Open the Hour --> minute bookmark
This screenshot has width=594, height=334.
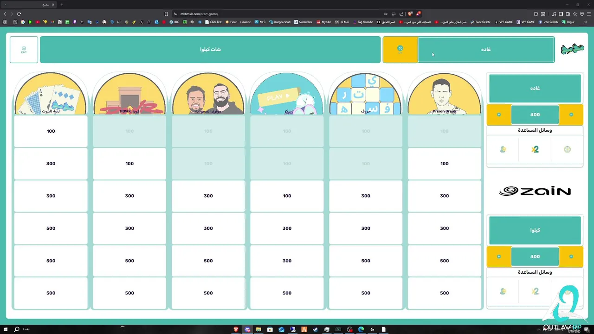pyautogui.click(x=238, y=22)
